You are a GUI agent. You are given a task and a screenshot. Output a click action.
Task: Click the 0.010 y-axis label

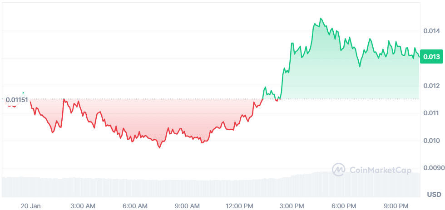tap(431, 141)
